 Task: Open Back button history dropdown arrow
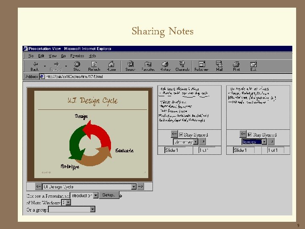pos(45,66)
